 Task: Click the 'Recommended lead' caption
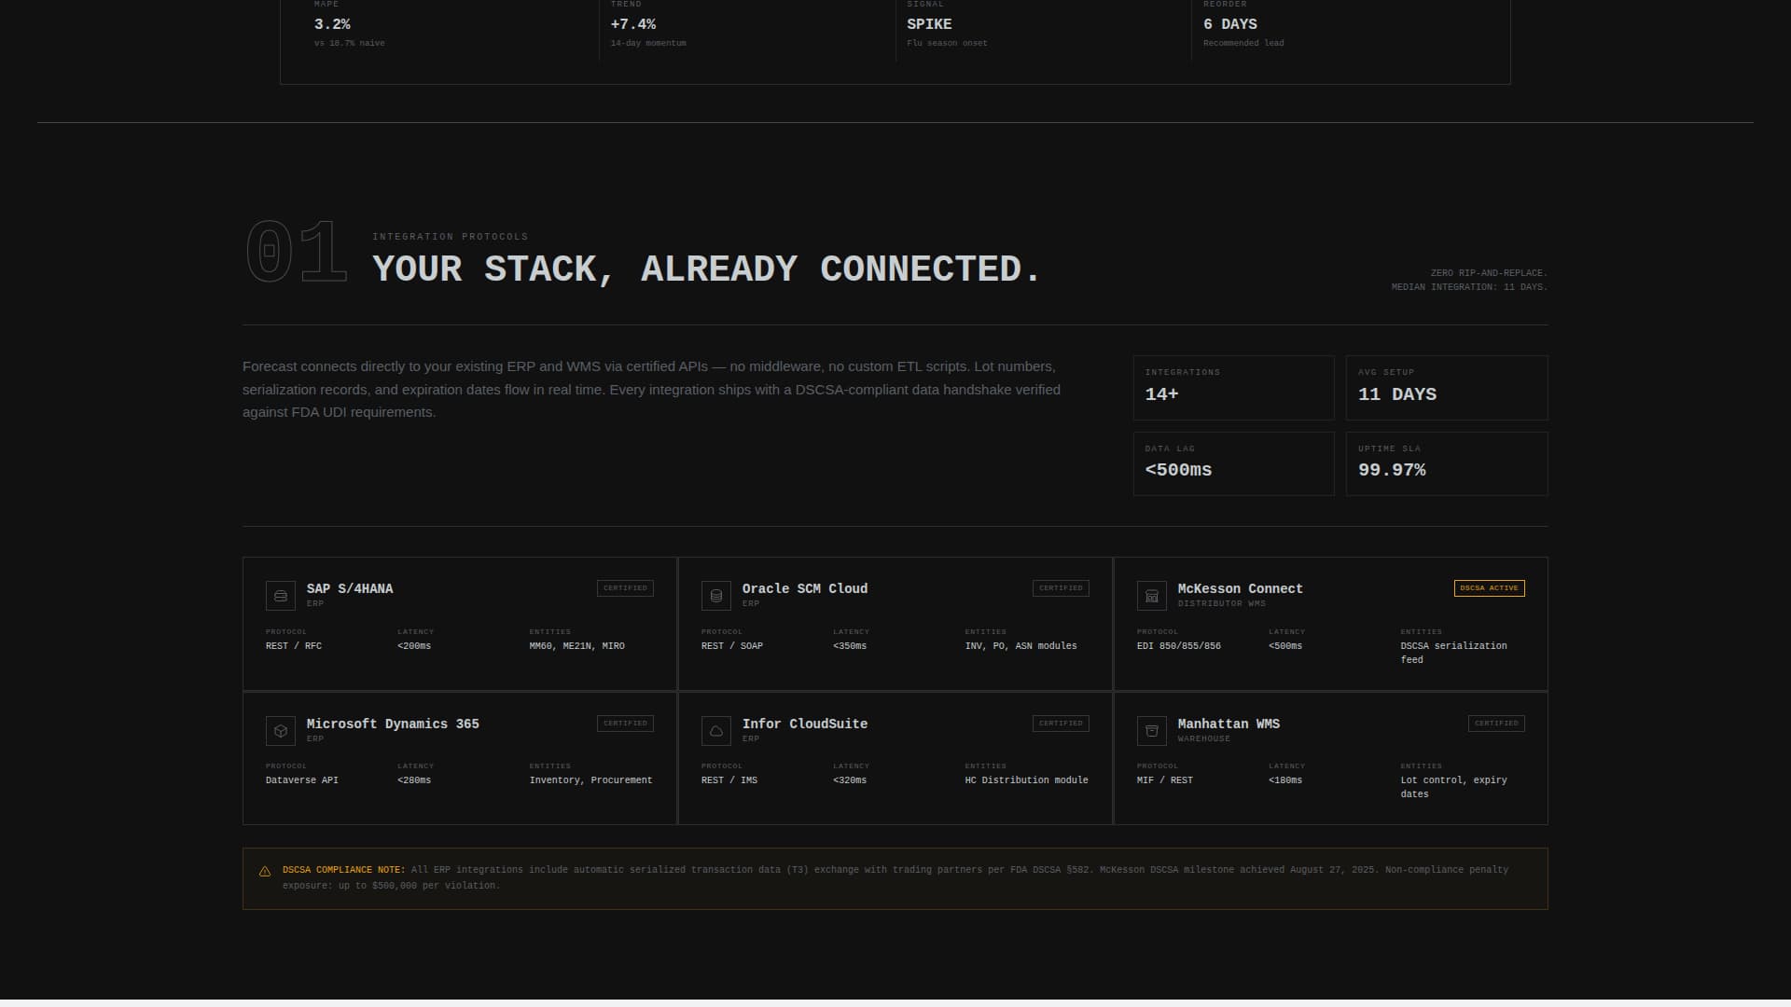[x=1243, y=44]
